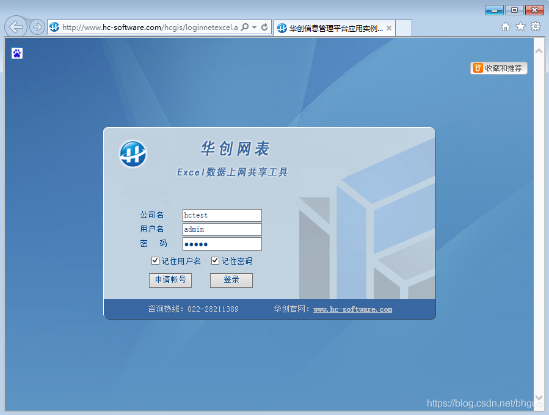Click the Baidu paw icon on page
The width and height of the screenshot is (549, 415).
click(17, 53)
